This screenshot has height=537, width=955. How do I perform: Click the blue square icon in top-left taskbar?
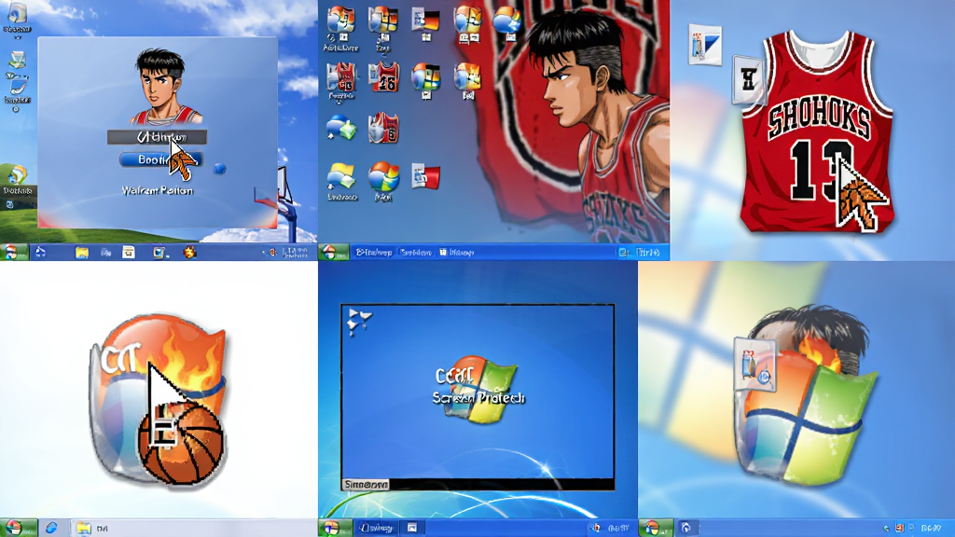[x=159, y=253]
